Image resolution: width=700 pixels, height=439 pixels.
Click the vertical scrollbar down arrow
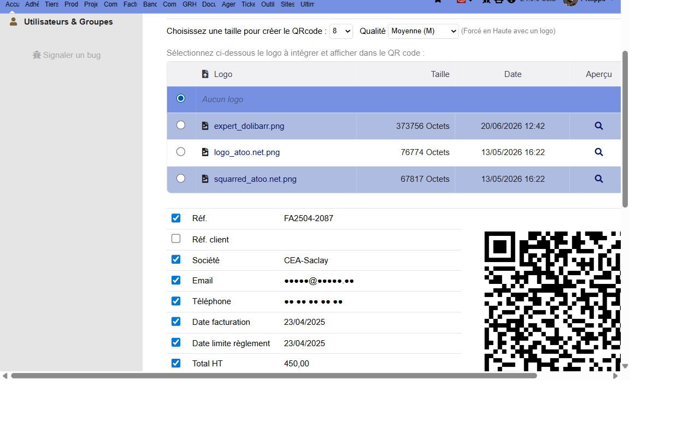[x=625, y=366]
